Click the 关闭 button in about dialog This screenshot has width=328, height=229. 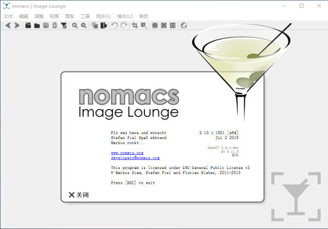(79, 195)
